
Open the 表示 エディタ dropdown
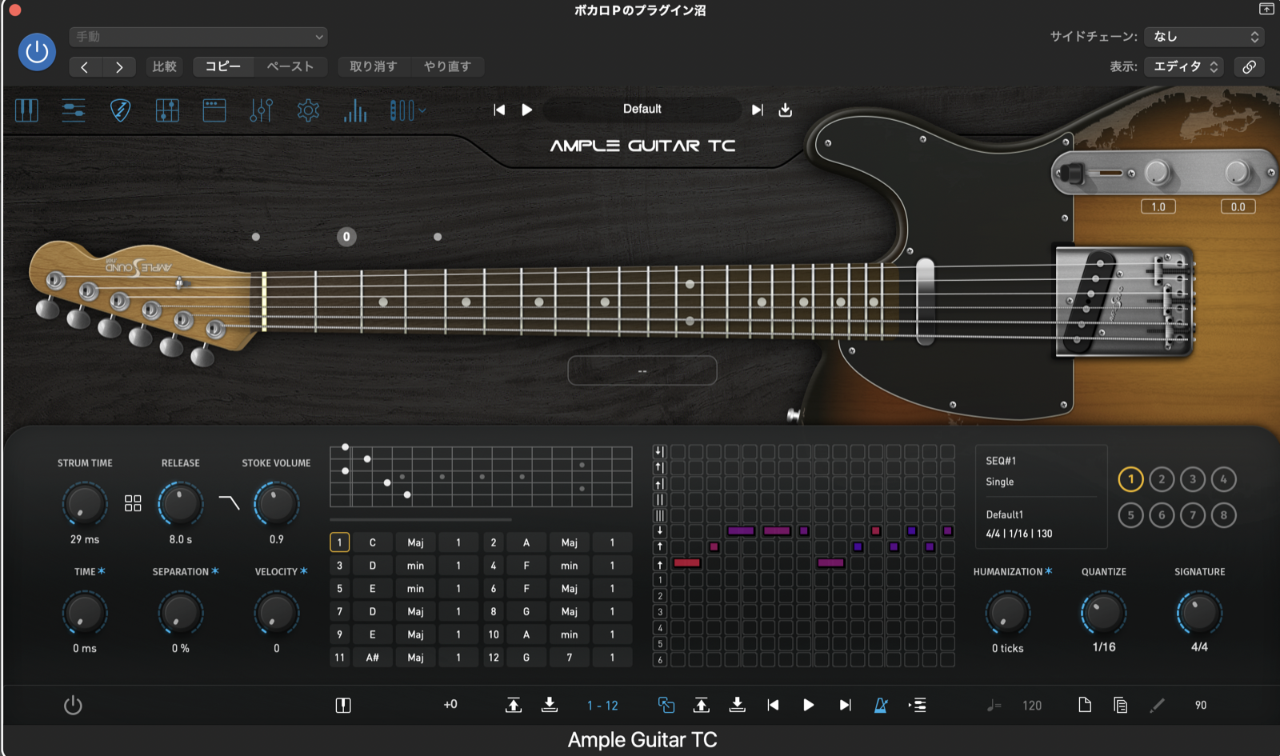(x=1184, y=66)
